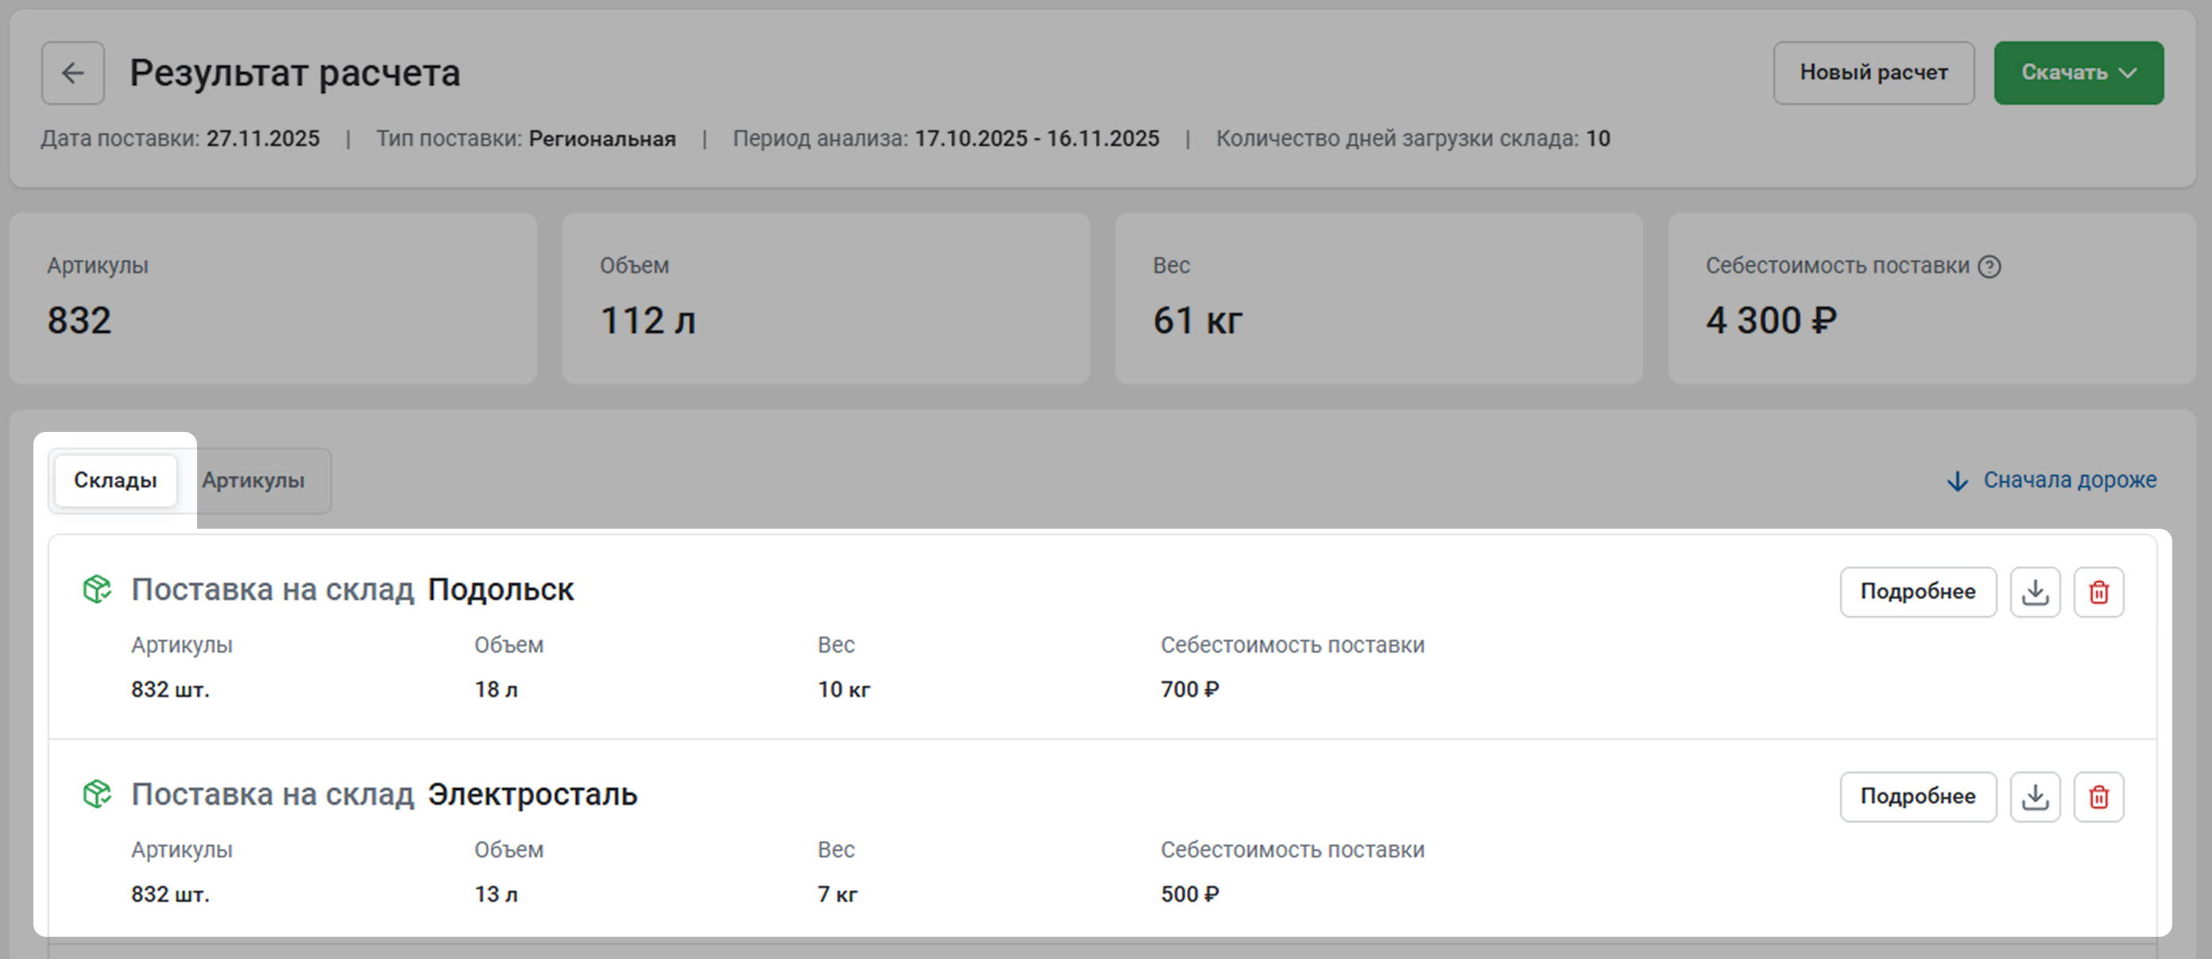Switch to the Артикулы tab

point(253,480)
